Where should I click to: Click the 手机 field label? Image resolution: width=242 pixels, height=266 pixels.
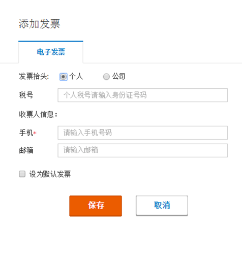[26, 132]
